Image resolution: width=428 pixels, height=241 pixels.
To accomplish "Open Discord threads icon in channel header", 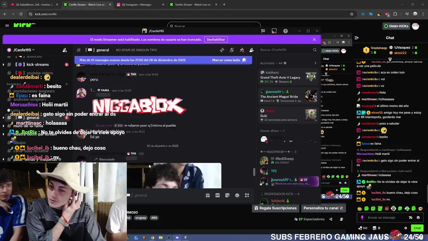I will pos(222,50).
